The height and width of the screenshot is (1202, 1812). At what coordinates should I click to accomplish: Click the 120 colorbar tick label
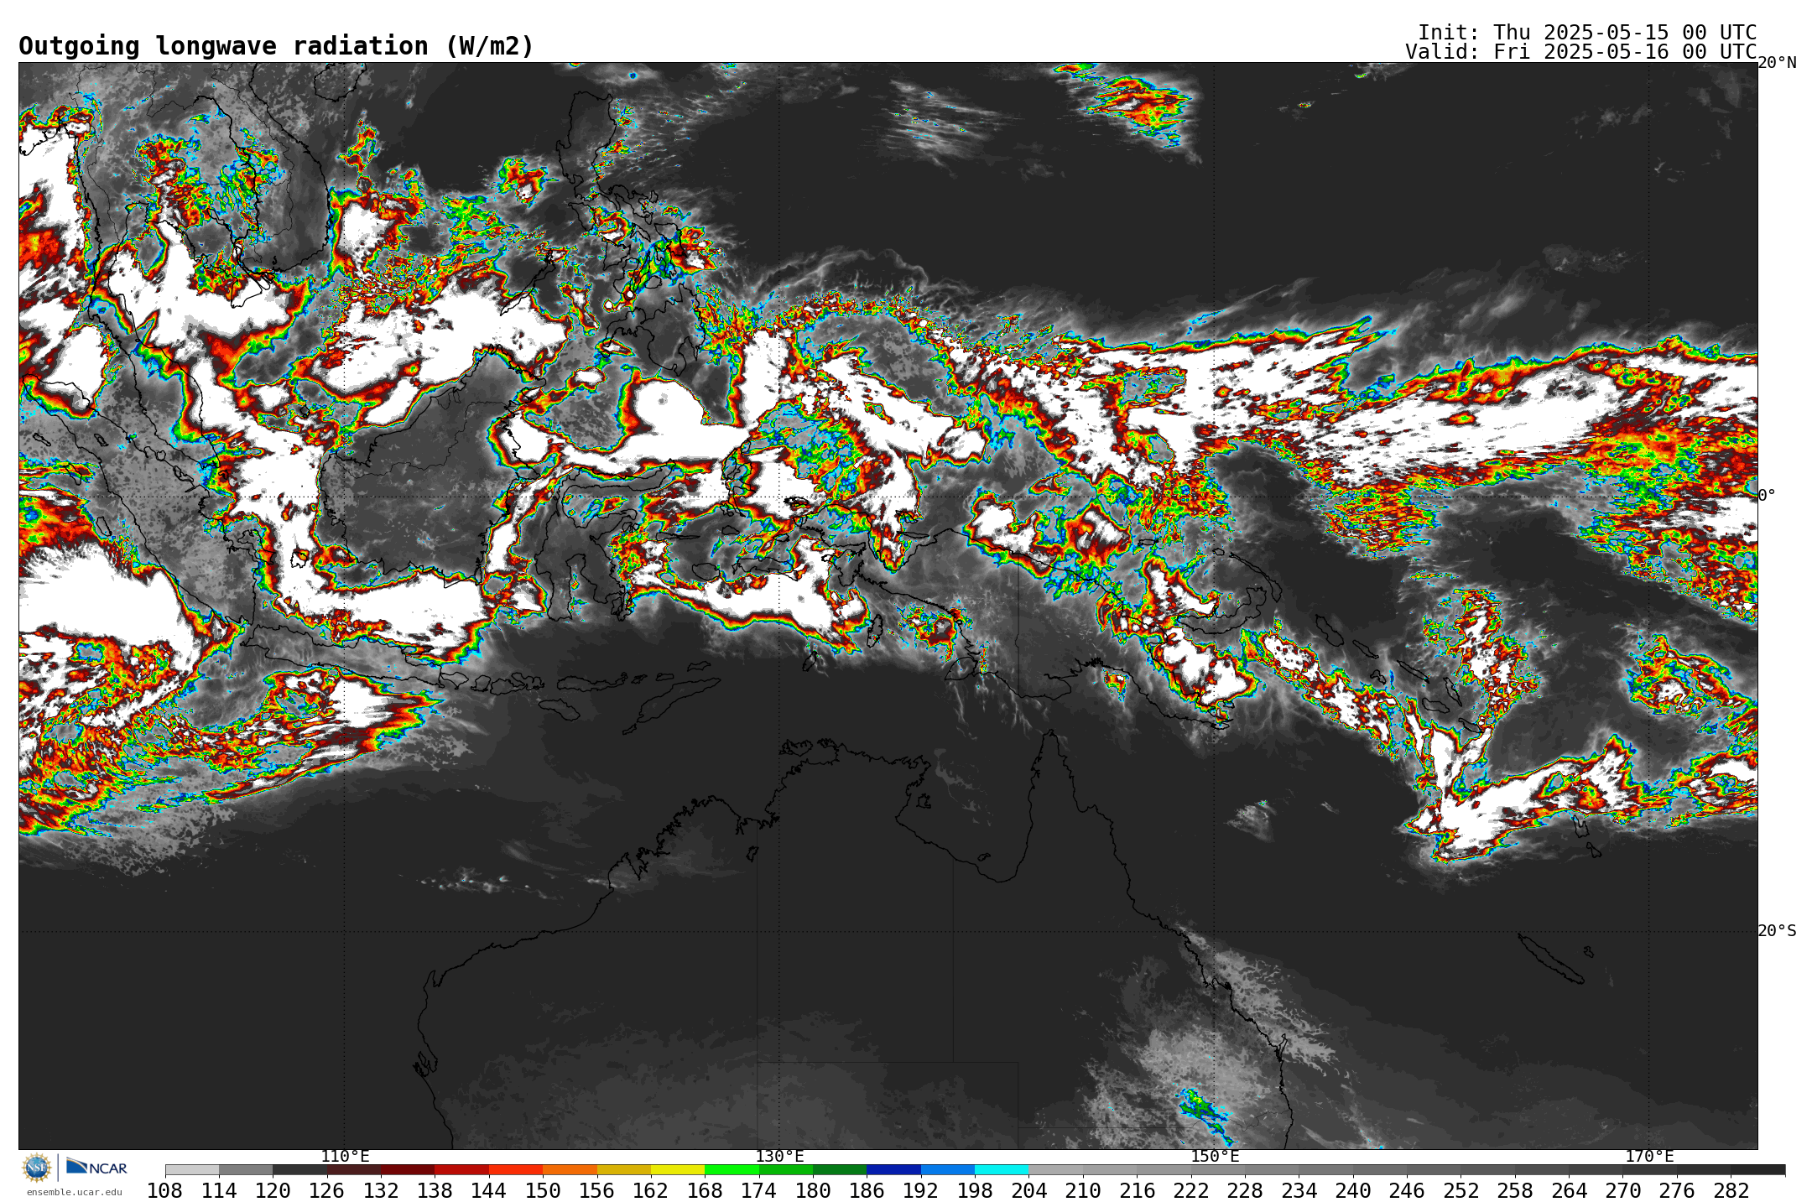pos(273,1190)
